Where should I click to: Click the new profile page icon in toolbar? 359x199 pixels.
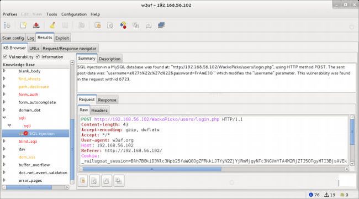click(23, 25)
